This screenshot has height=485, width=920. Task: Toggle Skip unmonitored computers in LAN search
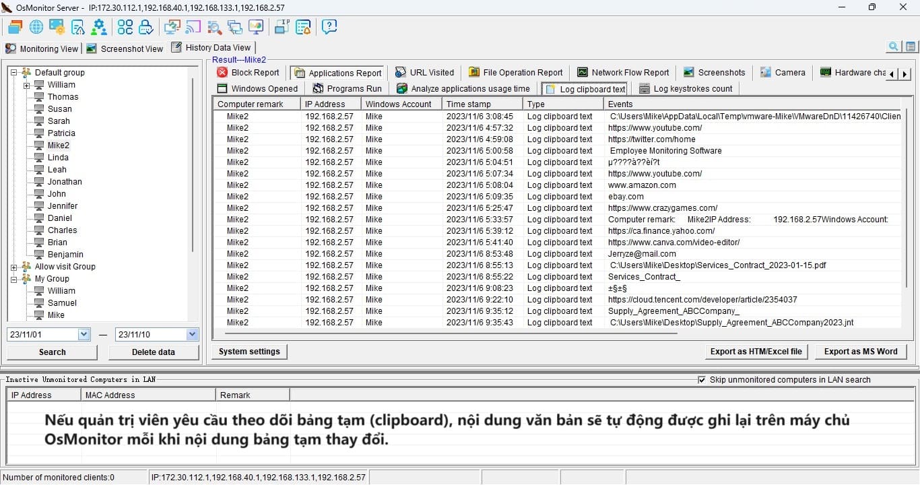click(x=702, y=380)
